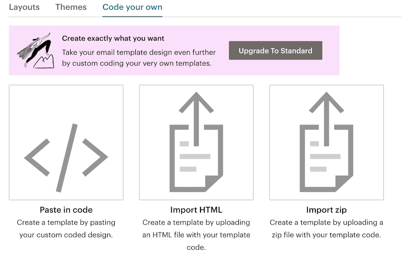The width and height of the screenshot is (401, 260).
Task: Click the Upgrade To Standard button
Action: [x=275, y=51]
